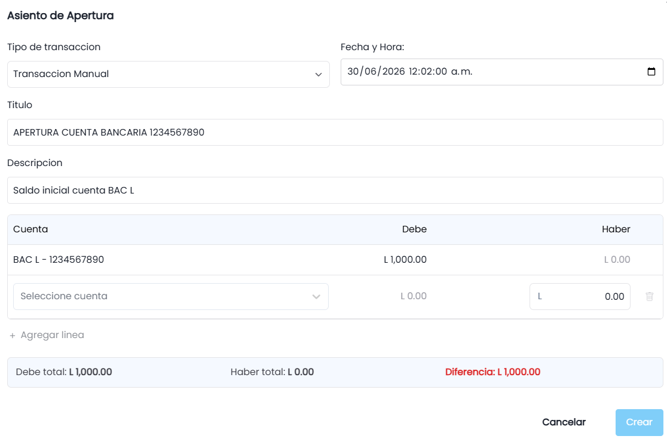The width and height of the screenshot is (667, 442).
Task: Click the Haber column header
Action: [616, 229]
